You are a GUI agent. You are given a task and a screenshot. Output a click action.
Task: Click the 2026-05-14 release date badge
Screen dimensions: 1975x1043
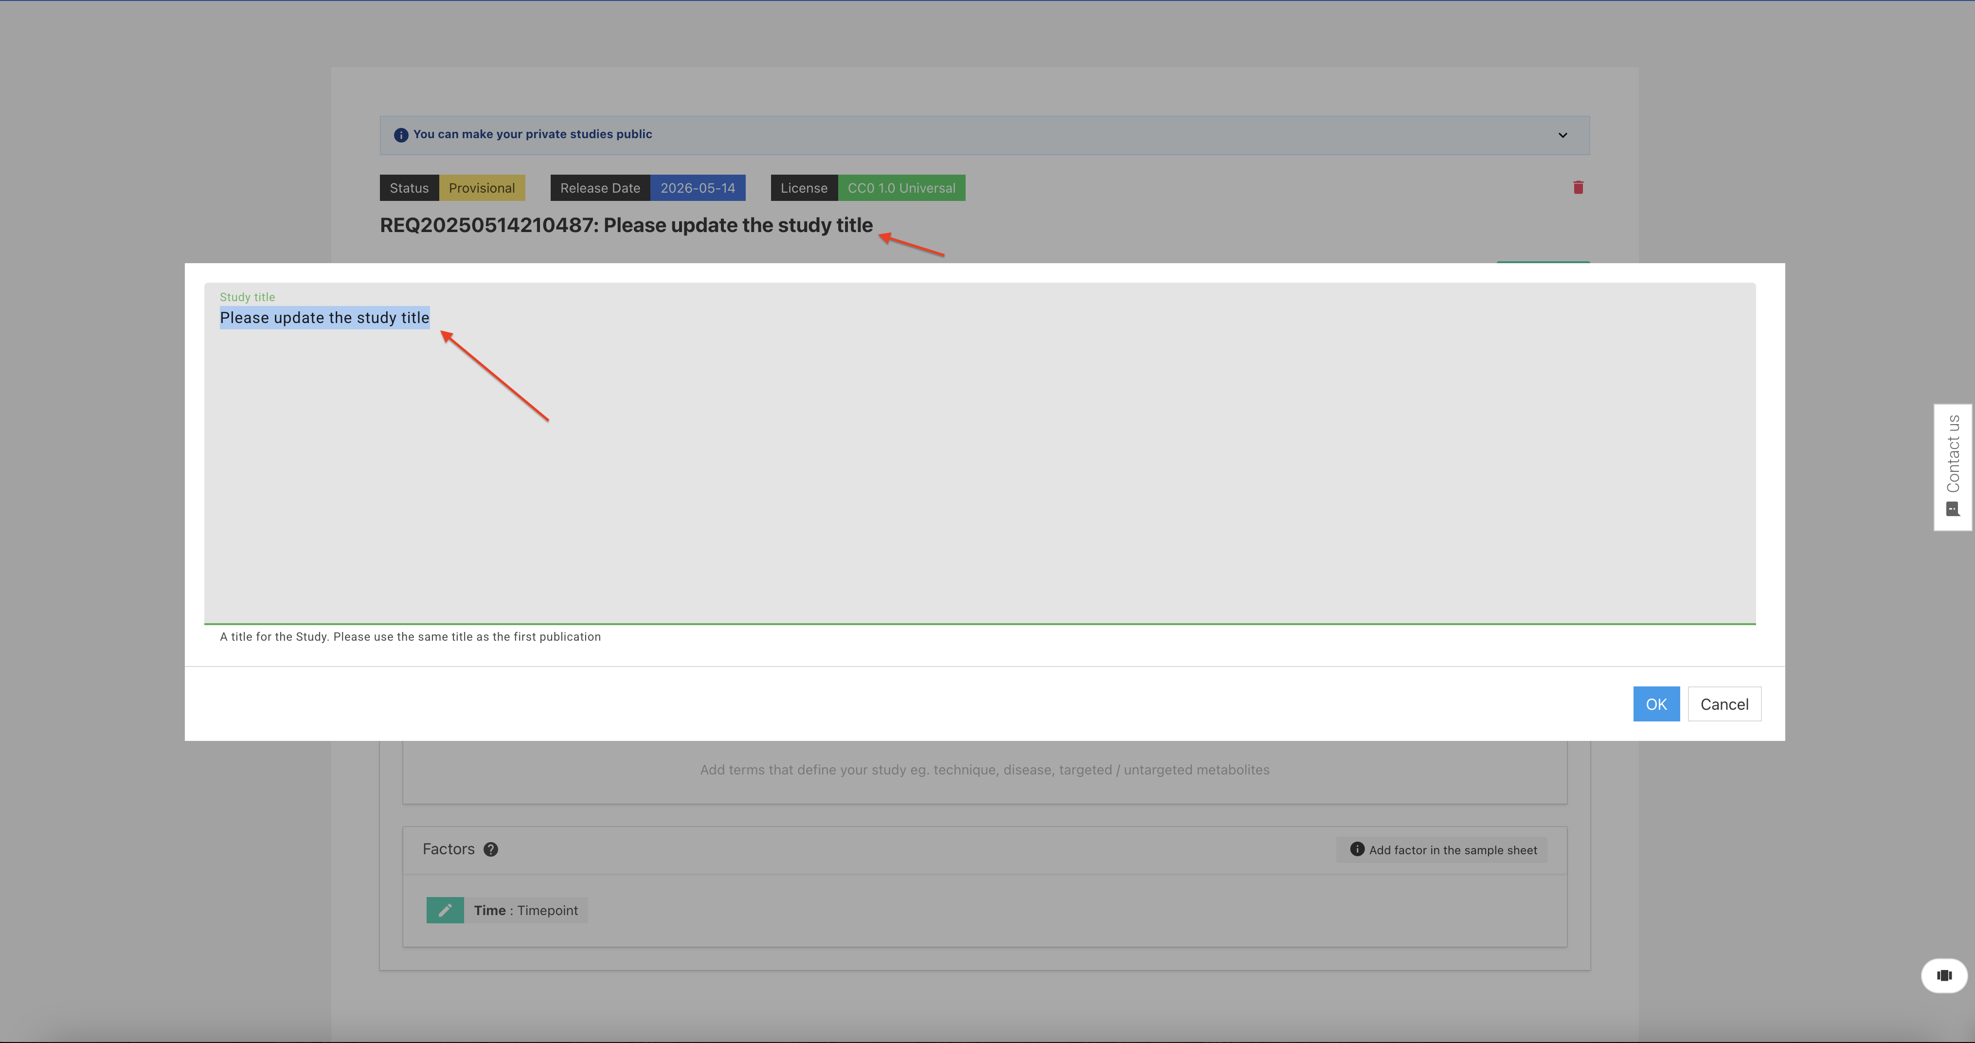click(698, 188)
